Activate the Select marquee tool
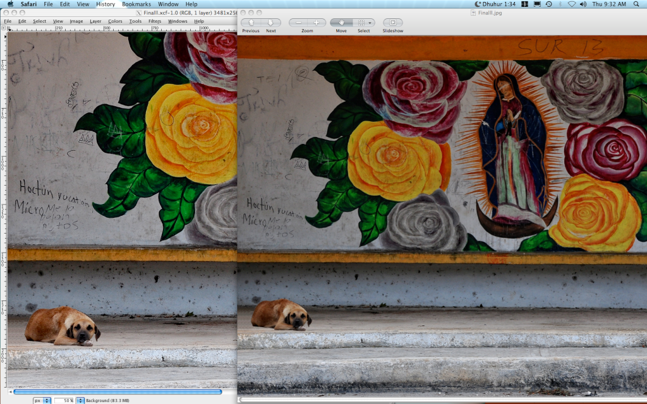 click(x=361, y=23)
